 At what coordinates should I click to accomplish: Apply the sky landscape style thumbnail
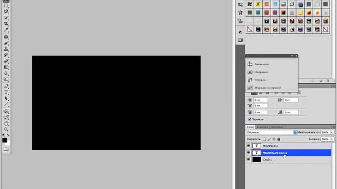(x=283, y=4)
